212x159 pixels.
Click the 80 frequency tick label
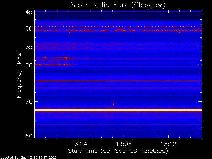[29, 136]
